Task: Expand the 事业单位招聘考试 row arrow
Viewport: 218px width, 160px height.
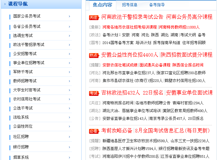Action: click(69, 63)
